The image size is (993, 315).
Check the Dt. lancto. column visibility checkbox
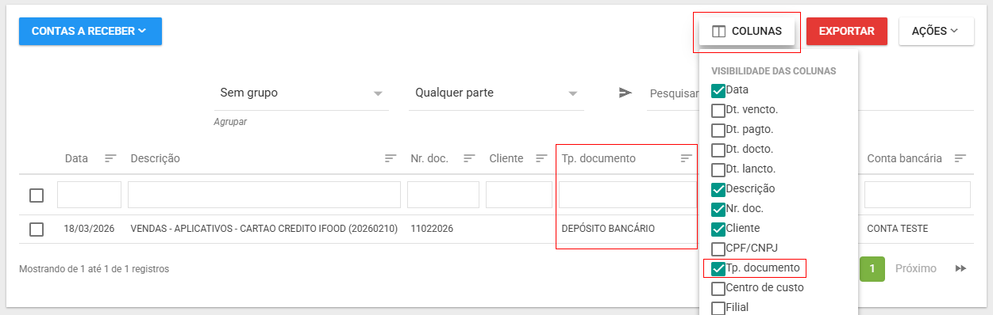718,169
